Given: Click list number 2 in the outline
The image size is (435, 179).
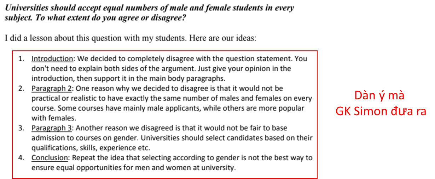Looking at the screenshot, I should [x=21, y=88].
